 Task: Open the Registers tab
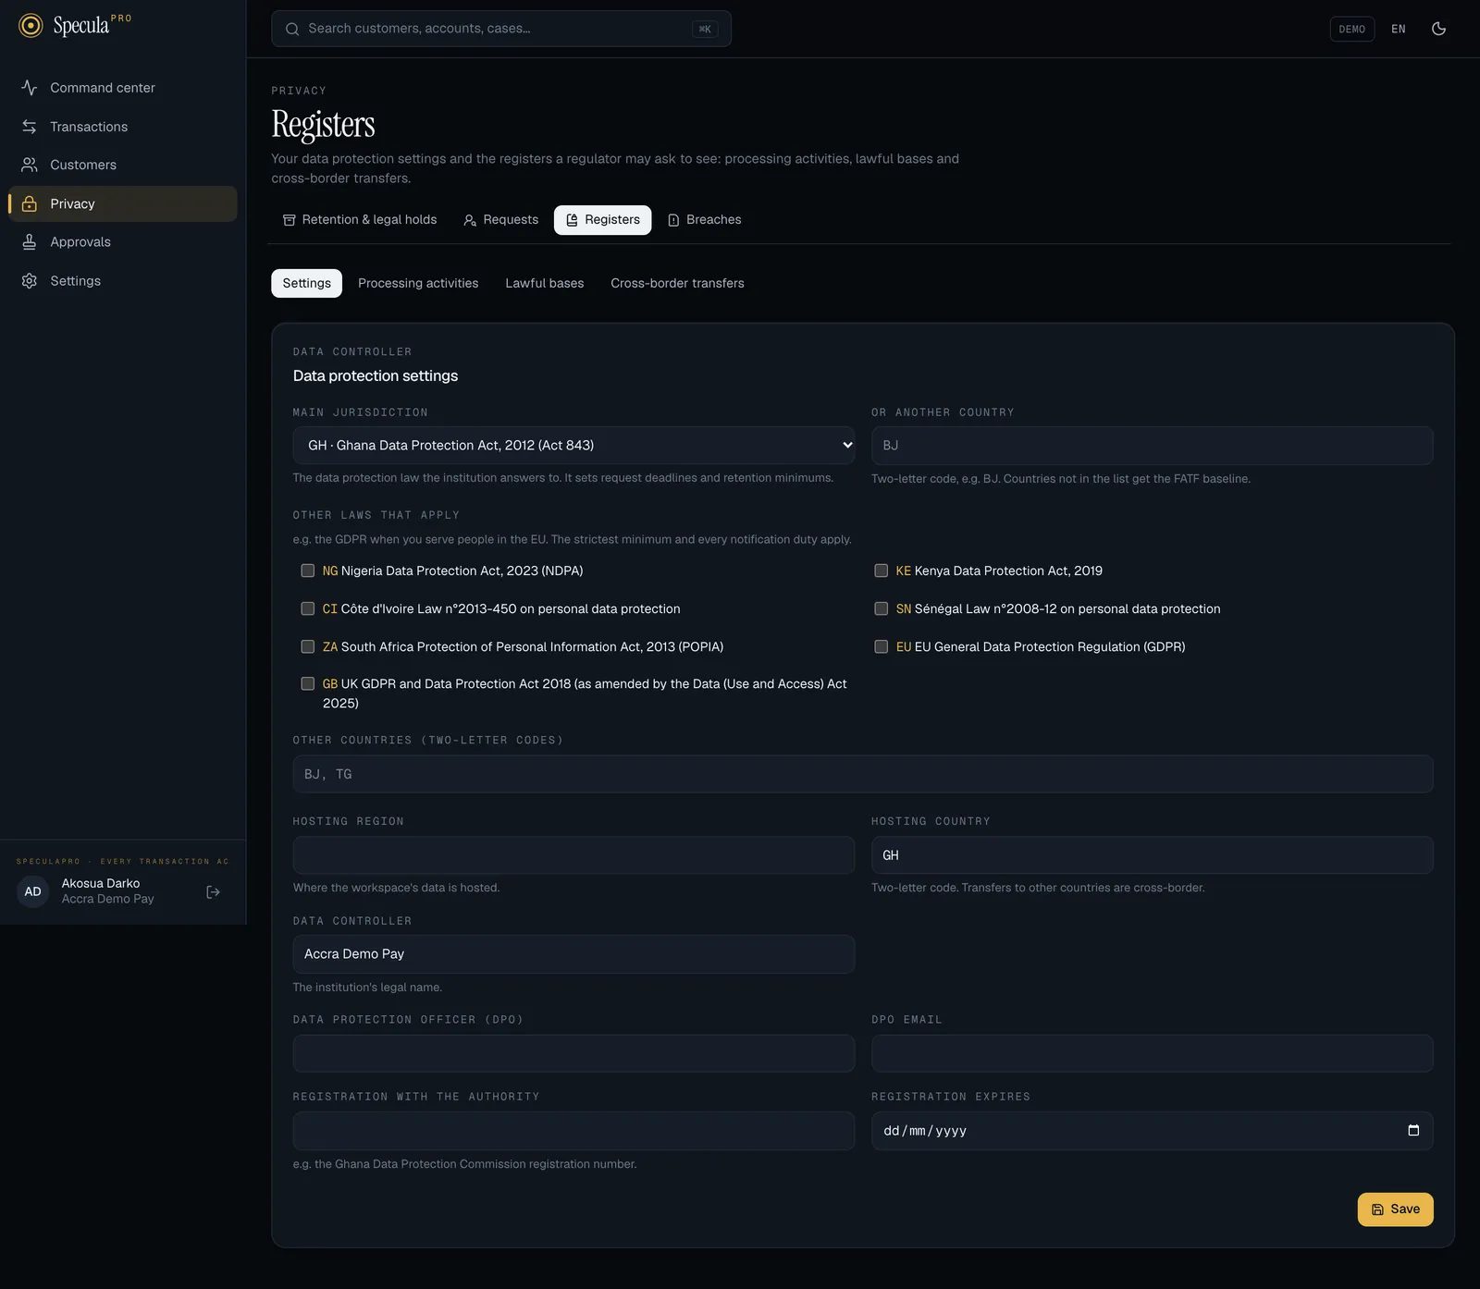point(603,220)
